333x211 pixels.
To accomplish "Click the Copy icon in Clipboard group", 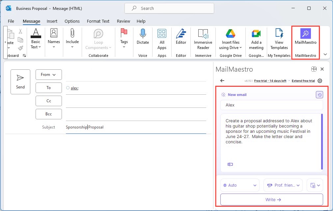I will (x=20, y=40).
